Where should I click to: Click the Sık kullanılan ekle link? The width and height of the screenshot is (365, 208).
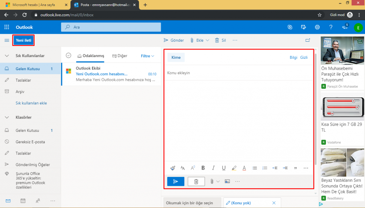31,103
